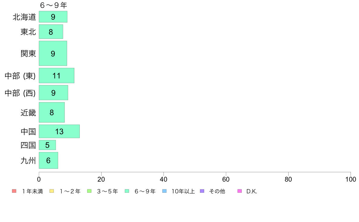
Task: Click the yellow 1〜2年 legend swatch
Action: pyautogui.click(x=52, y=191)
